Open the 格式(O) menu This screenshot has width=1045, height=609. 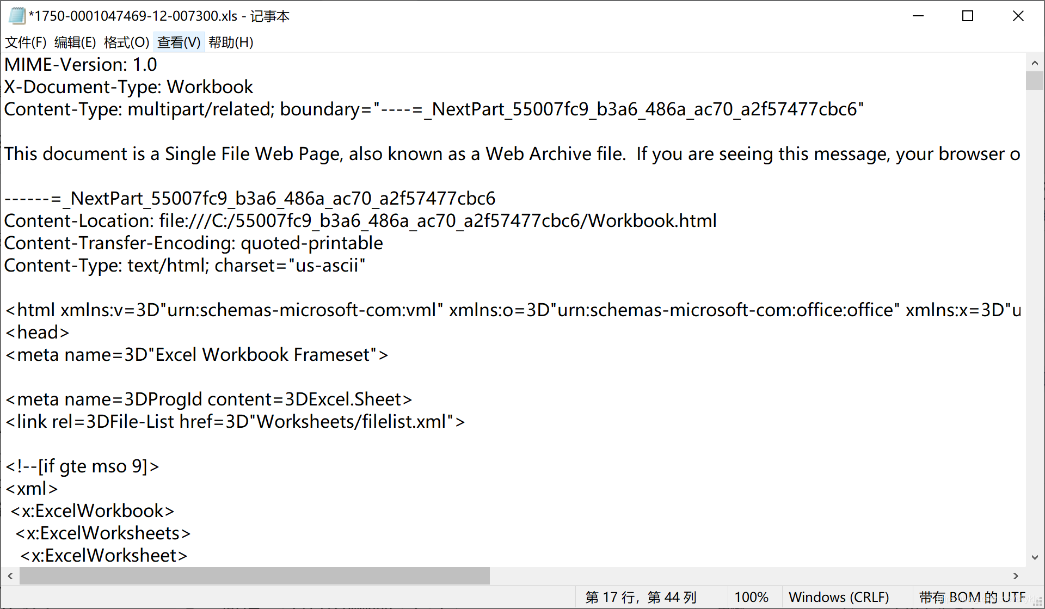pyautogui.click(x=126, y=42)
